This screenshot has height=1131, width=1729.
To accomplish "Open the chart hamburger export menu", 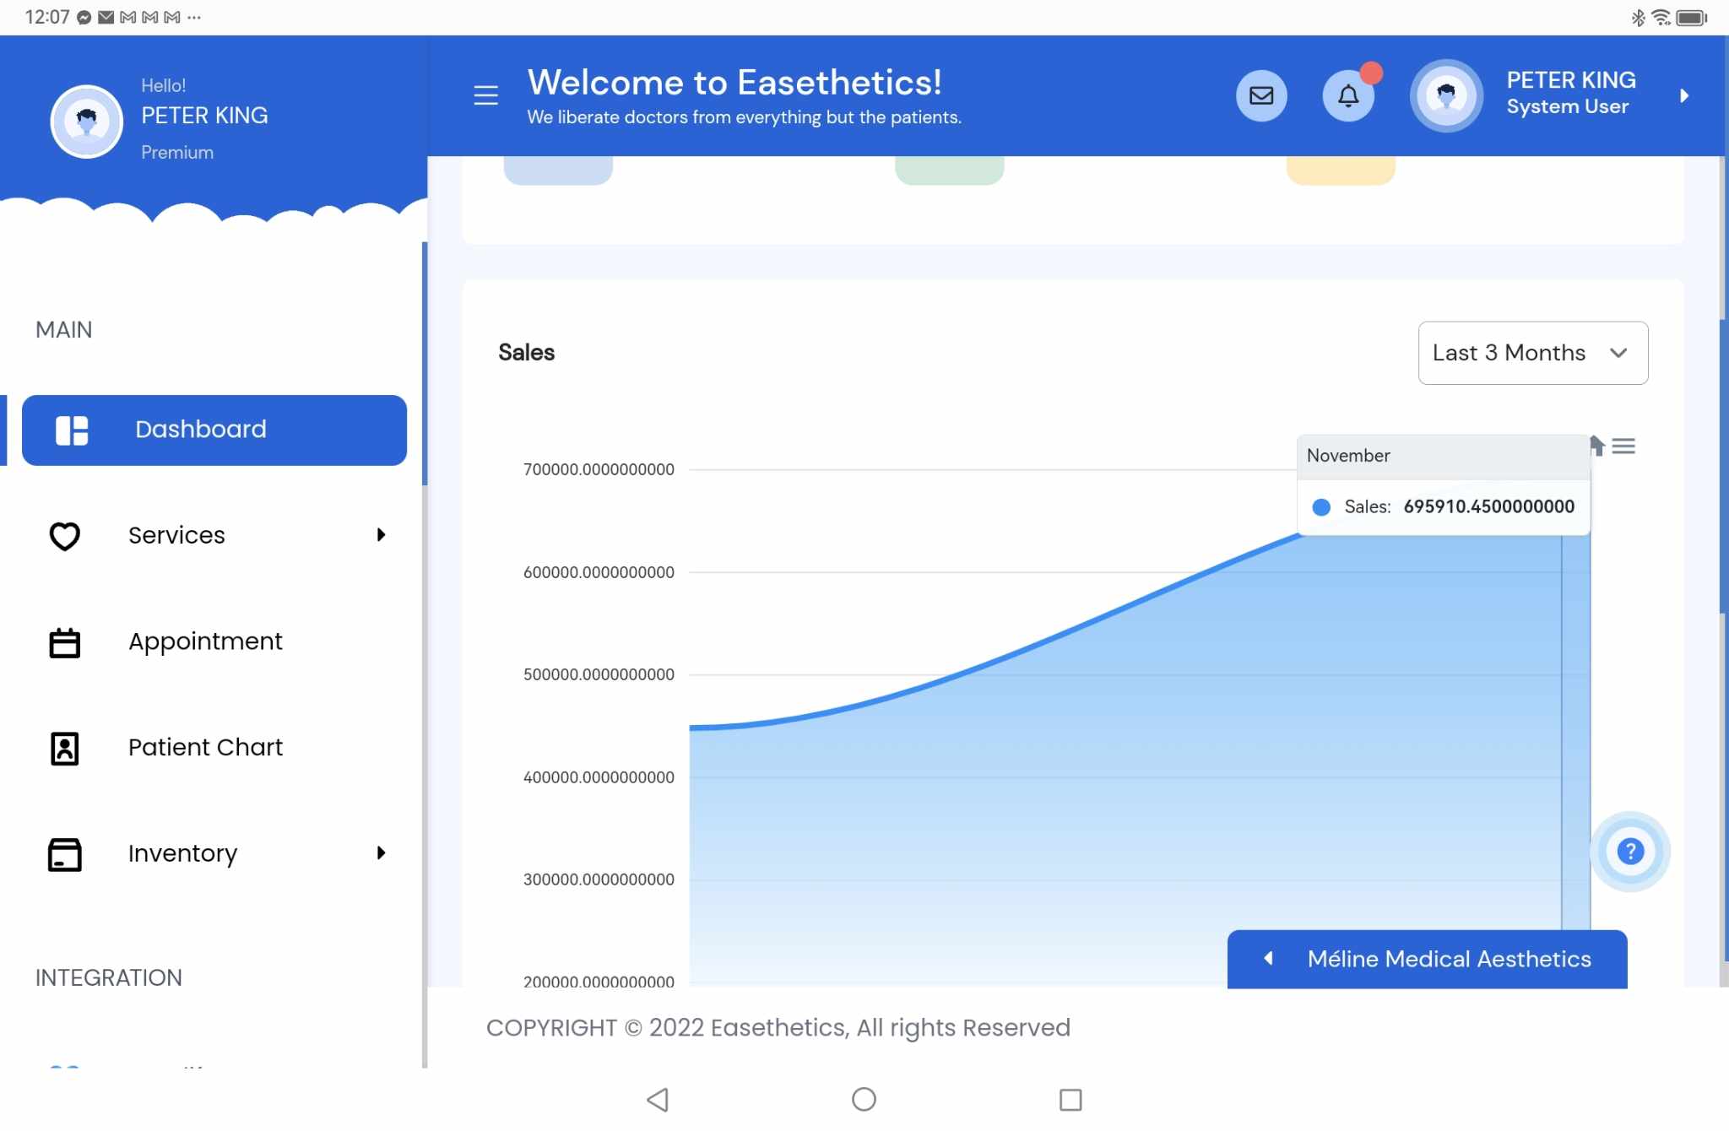I will pos(1623,446).
